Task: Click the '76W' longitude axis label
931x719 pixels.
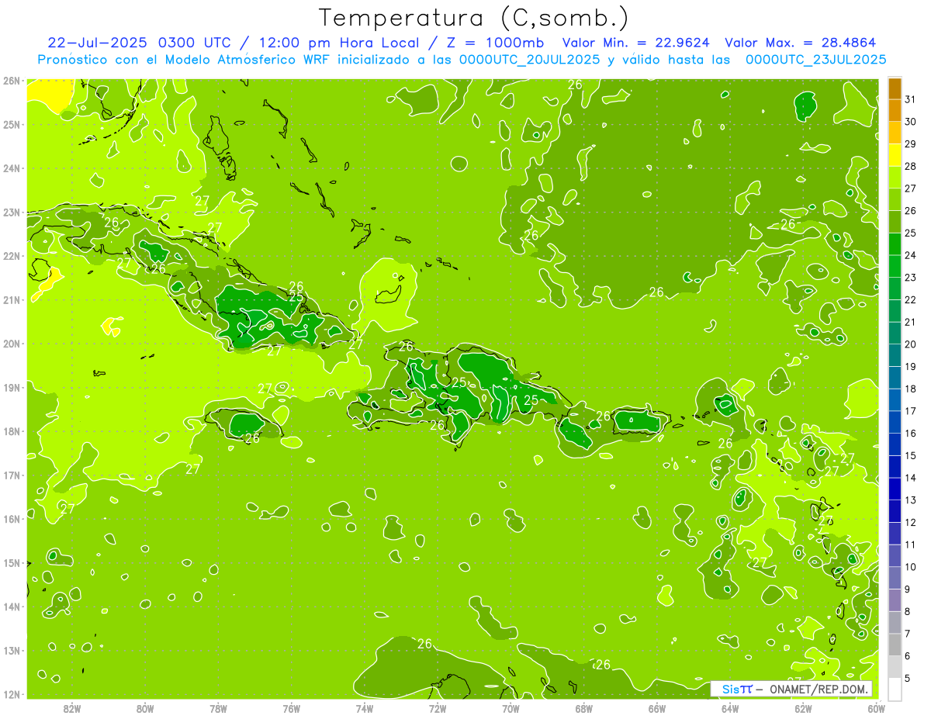Action: tap(292, 708)
